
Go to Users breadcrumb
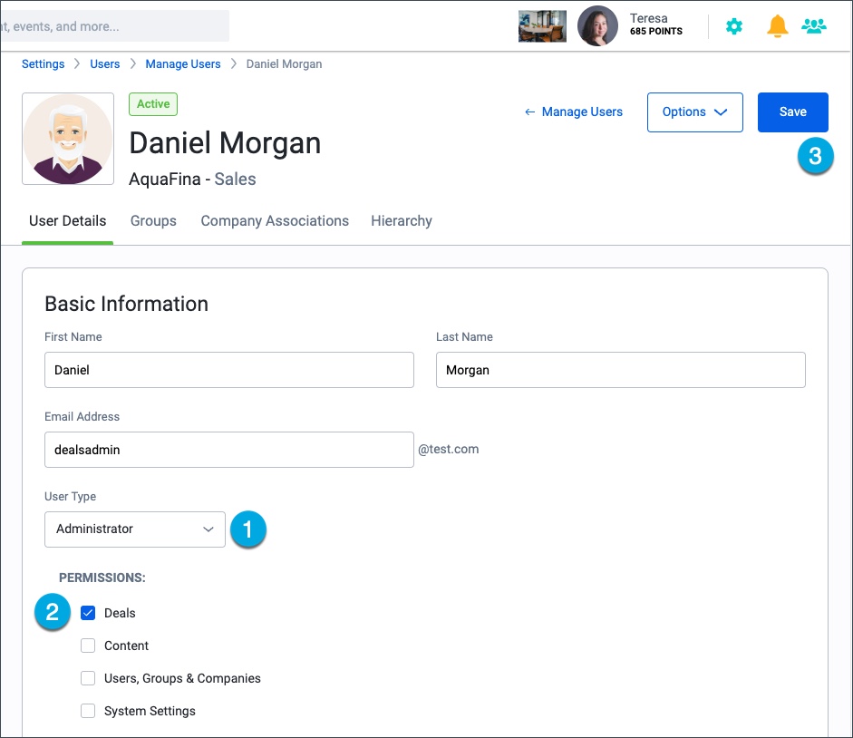[104, 64]
